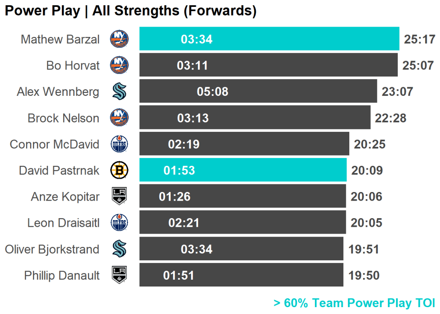This screenshot has height=314, width=440.
Task: Click the '> 60% Team Power Play TOI' legend
Action: coord(354,303)
